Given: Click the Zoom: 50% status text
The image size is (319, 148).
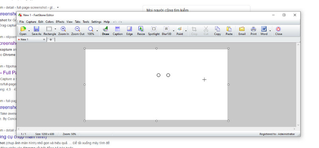Looking at the screenshot, I should tap(69, 134).
